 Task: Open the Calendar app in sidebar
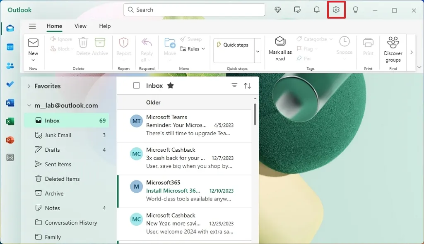(x=10, y=47)
